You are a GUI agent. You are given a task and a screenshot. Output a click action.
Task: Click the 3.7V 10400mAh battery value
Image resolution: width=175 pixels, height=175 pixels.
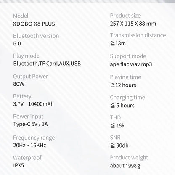click(33, 104)
